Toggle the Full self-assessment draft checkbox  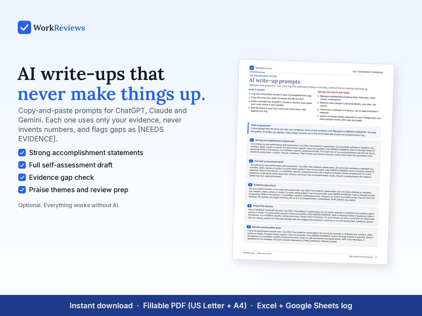tap(22, 165)
